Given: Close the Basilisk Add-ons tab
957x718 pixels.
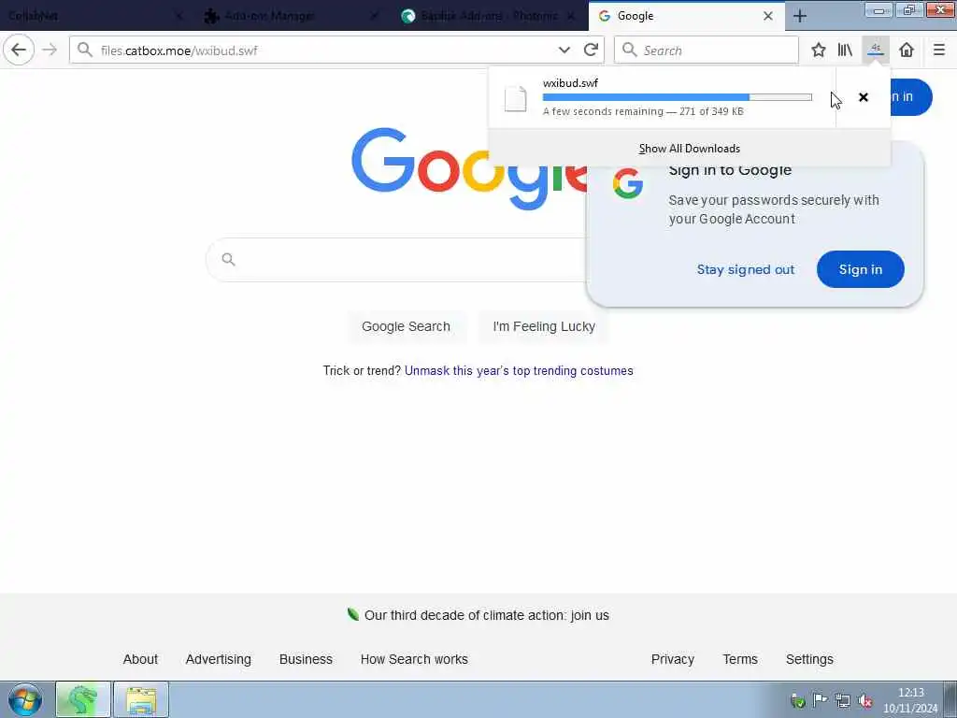Looking at the screenshot, I should [x=571, y=17].
